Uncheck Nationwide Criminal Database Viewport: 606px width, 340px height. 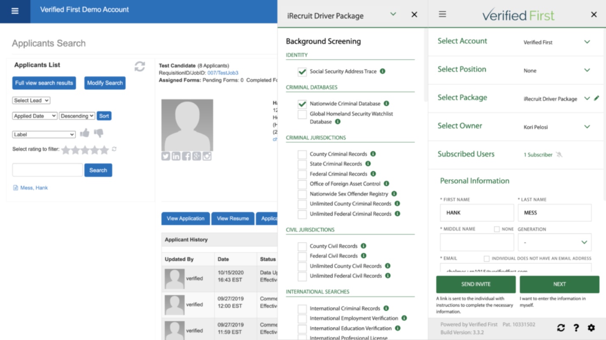[302, 104]
